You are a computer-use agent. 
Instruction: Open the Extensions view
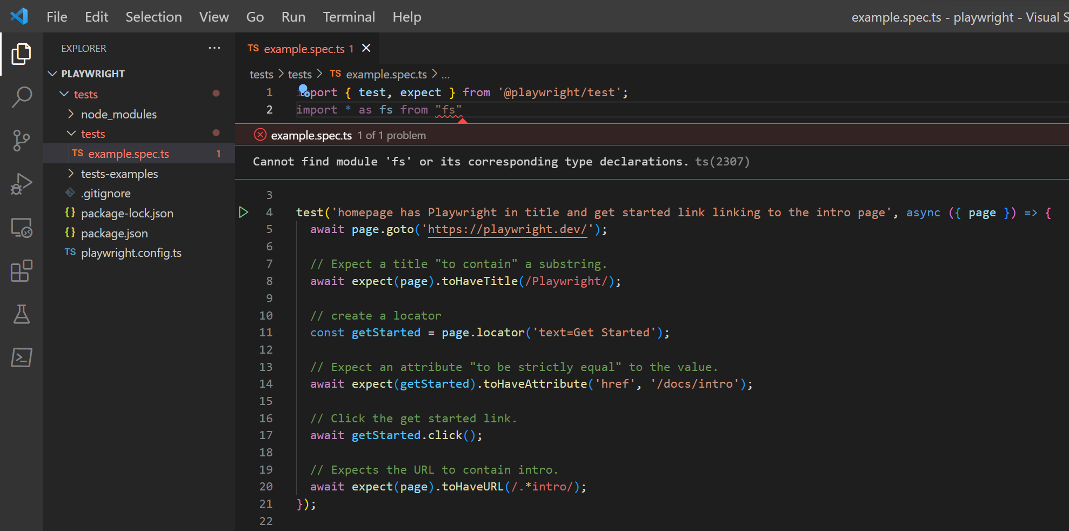22,271
